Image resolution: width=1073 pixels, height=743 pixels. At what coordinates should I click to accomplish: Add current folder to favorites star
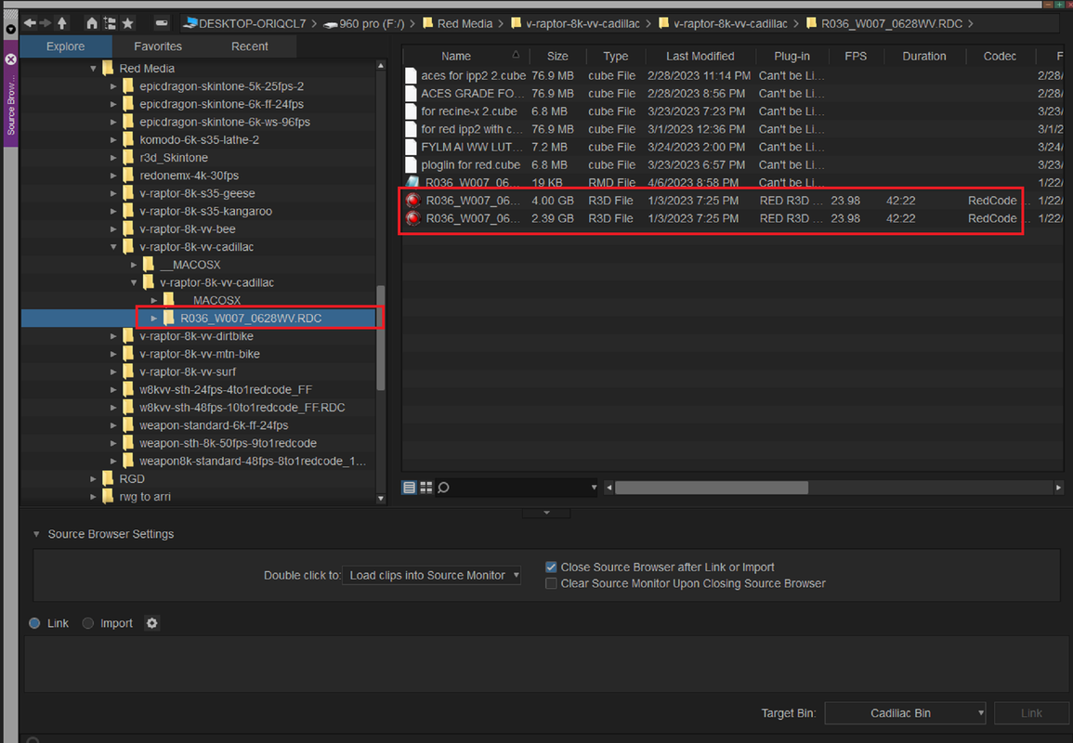(127, 23)
